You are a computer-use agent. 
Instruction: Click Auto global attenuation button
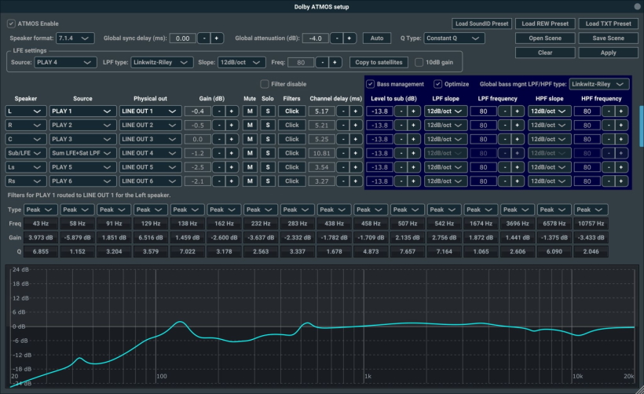377,38
